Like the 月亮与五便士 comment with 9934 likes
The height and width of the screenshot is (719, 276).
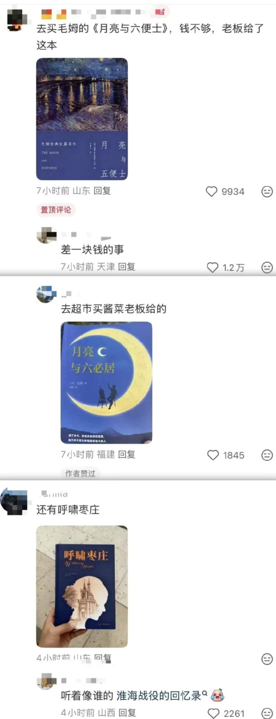tap(212, 191)
